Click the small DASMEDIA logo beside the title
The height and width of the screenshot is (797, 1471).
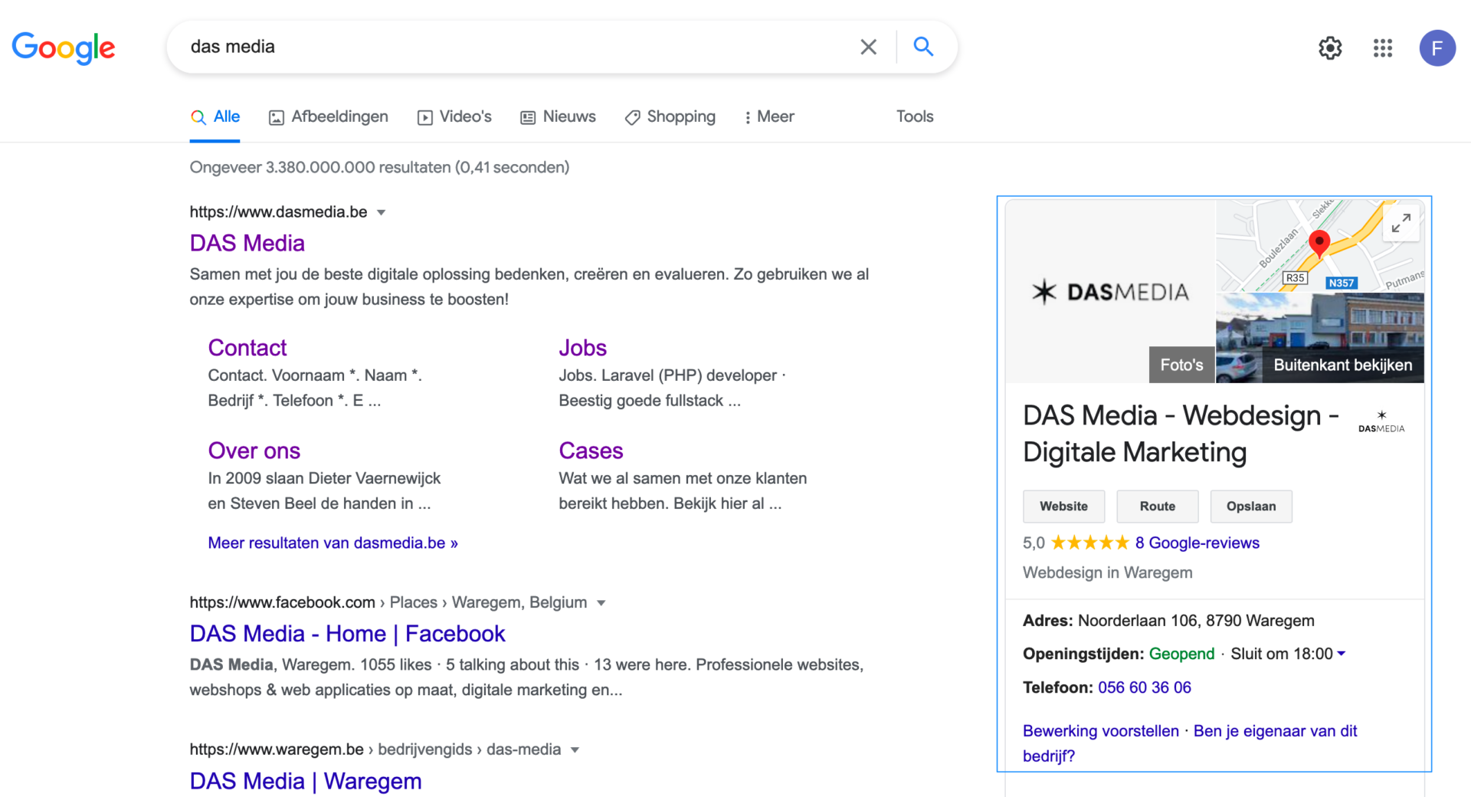1381,423
